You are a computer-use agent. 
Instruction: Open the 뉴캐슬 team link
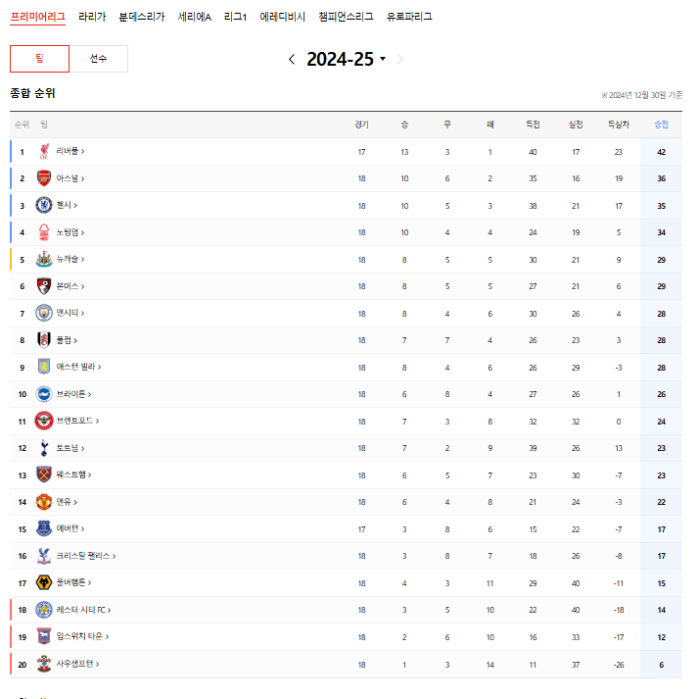[x=70, y=259]
